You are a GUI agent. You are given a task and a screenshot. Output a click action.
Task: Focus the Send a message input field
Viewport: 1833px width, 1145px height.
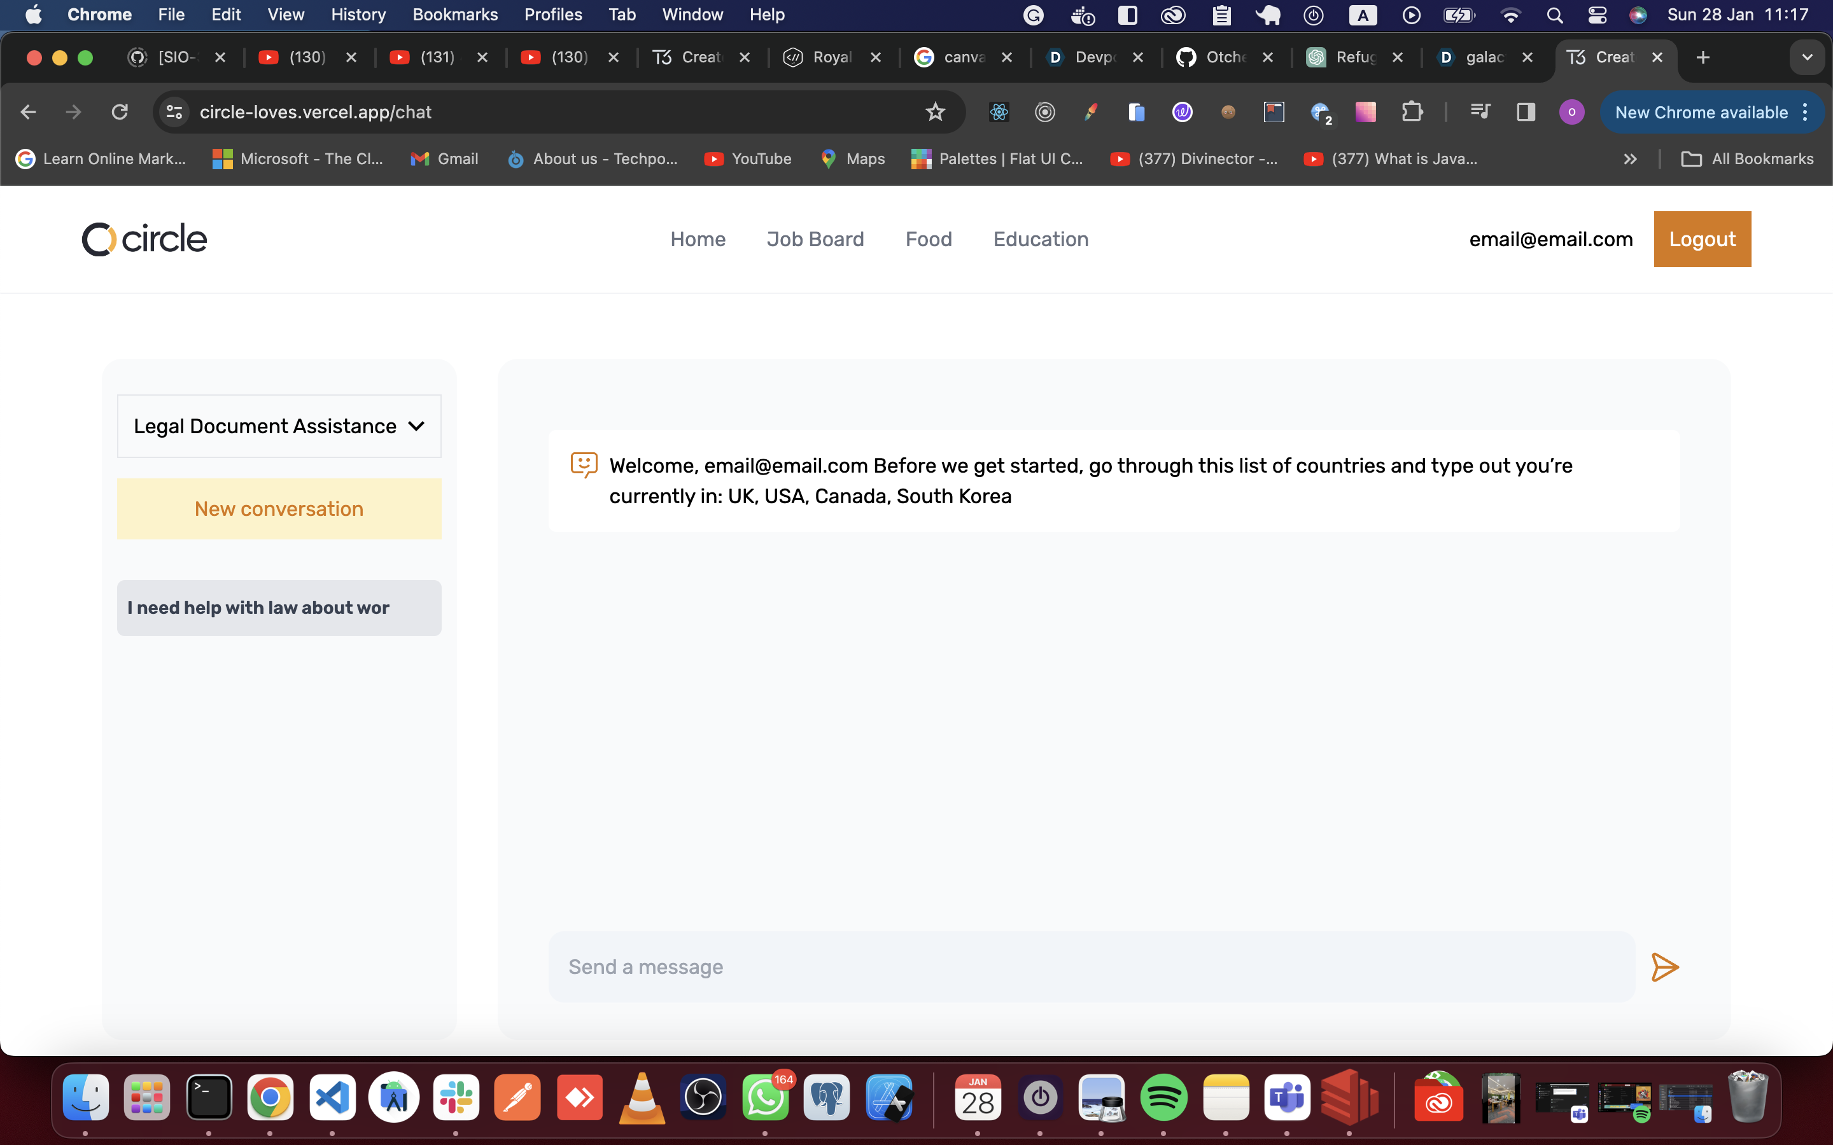tap(1091, 967)
